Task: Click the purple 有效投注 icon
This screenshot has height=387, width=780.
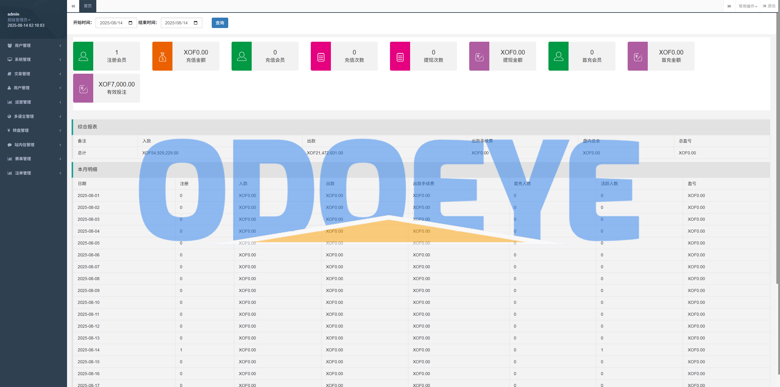Action: (x=83, y=88)
